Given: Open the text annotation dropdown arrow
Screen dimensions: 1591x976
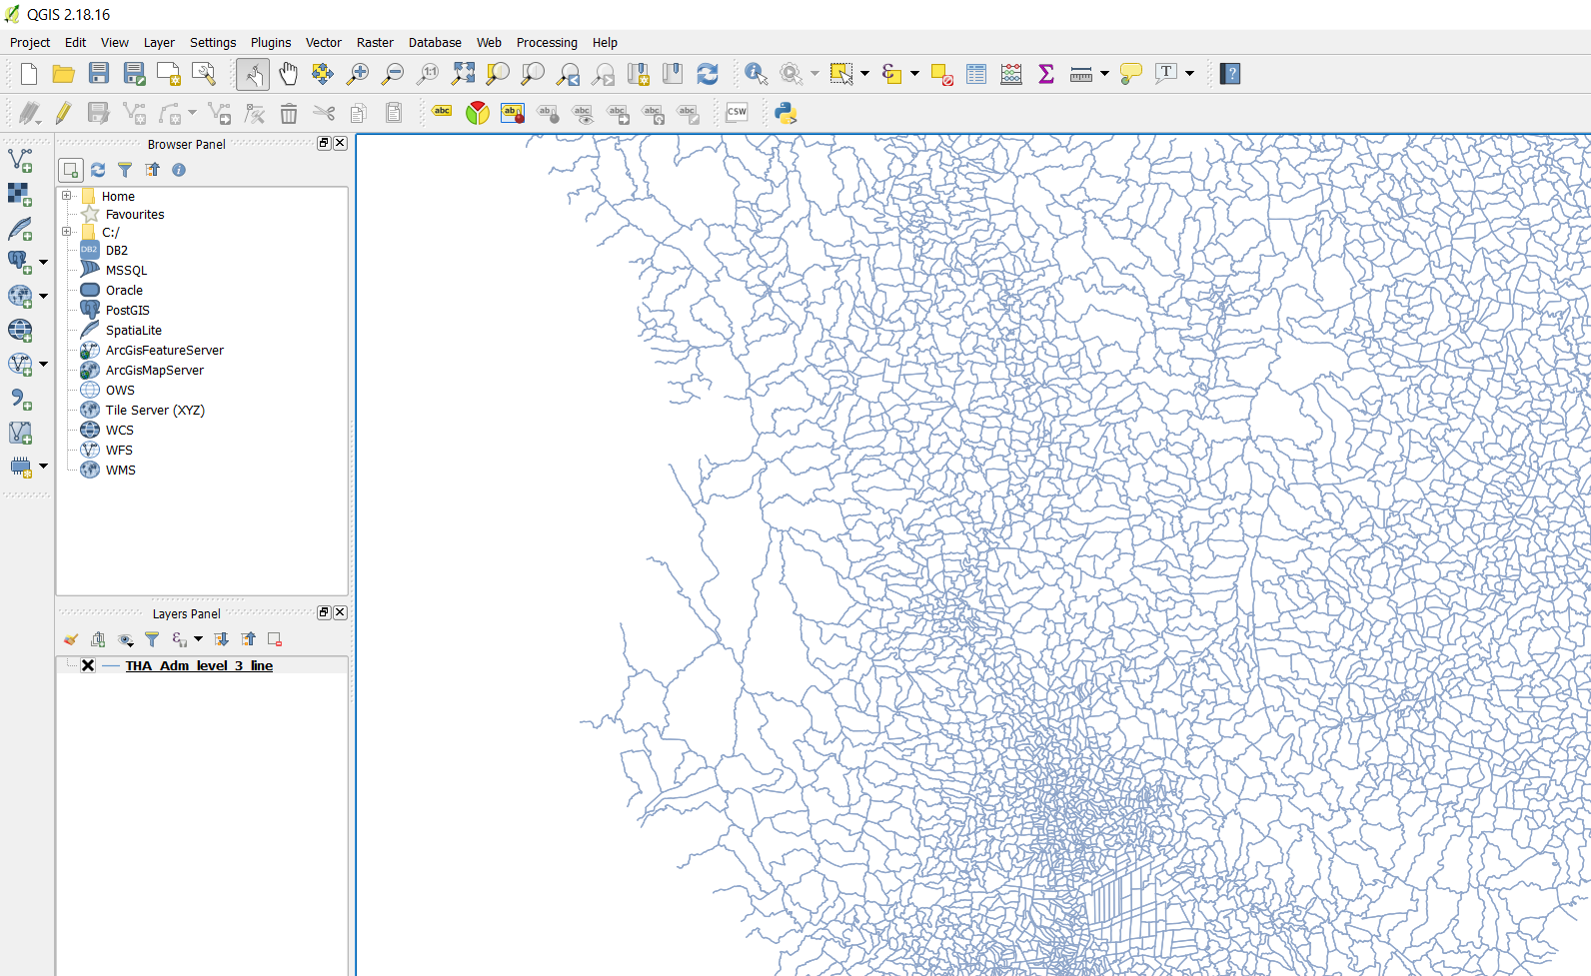Looking at the screenshot, I should tap(1189, 74).
